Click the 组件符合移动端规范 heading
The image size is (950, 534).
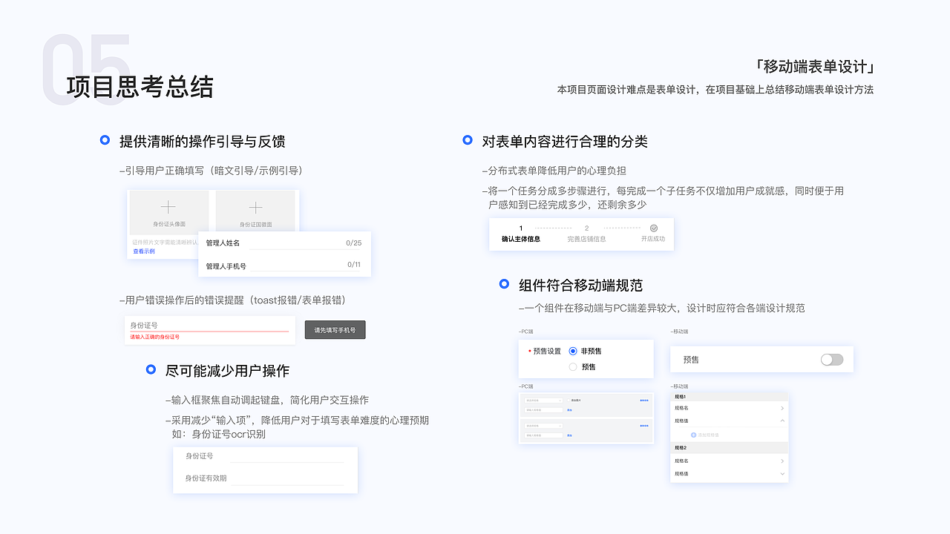coord(581,285)
